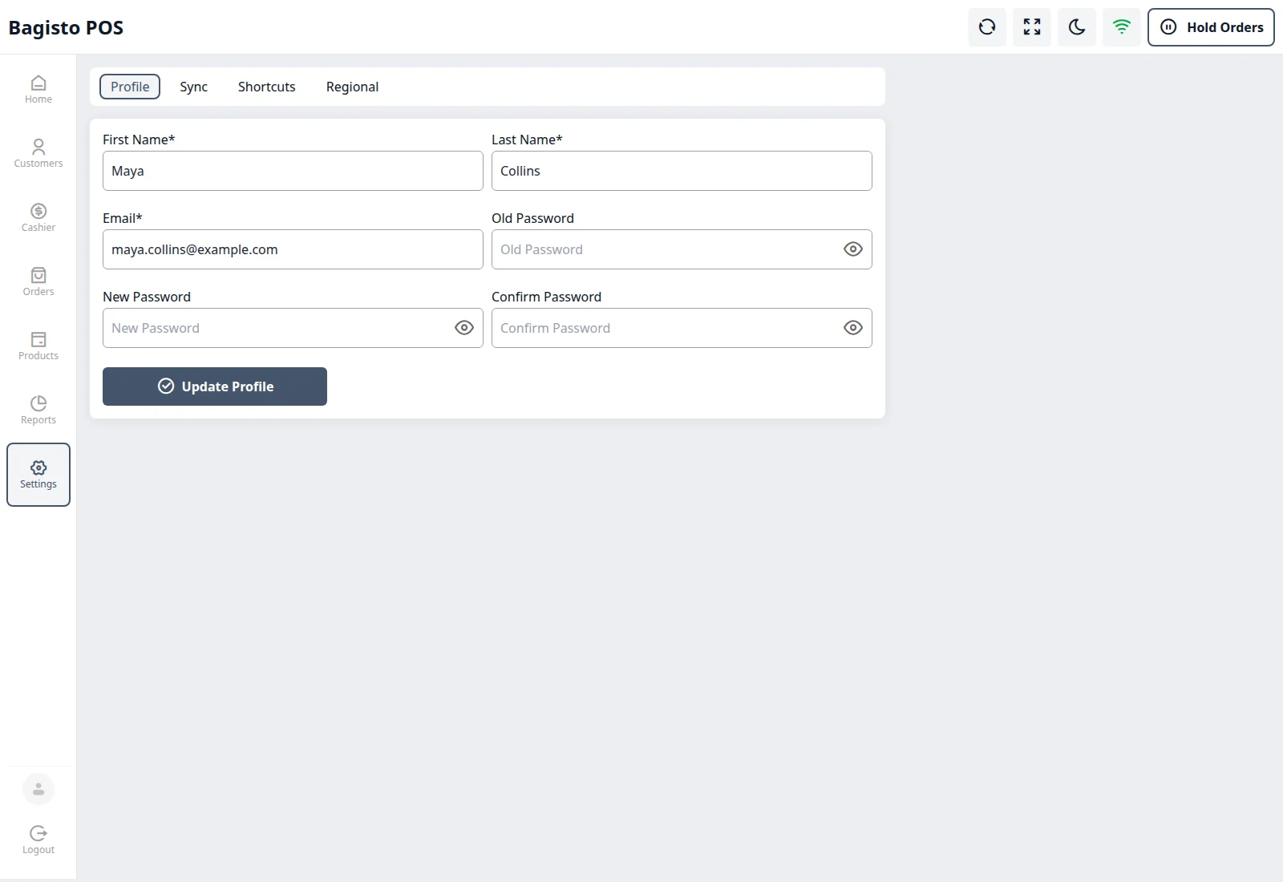Open Hold Orders
The height and width of the screenshot is (882, 1283).
tap(1211, 27)
